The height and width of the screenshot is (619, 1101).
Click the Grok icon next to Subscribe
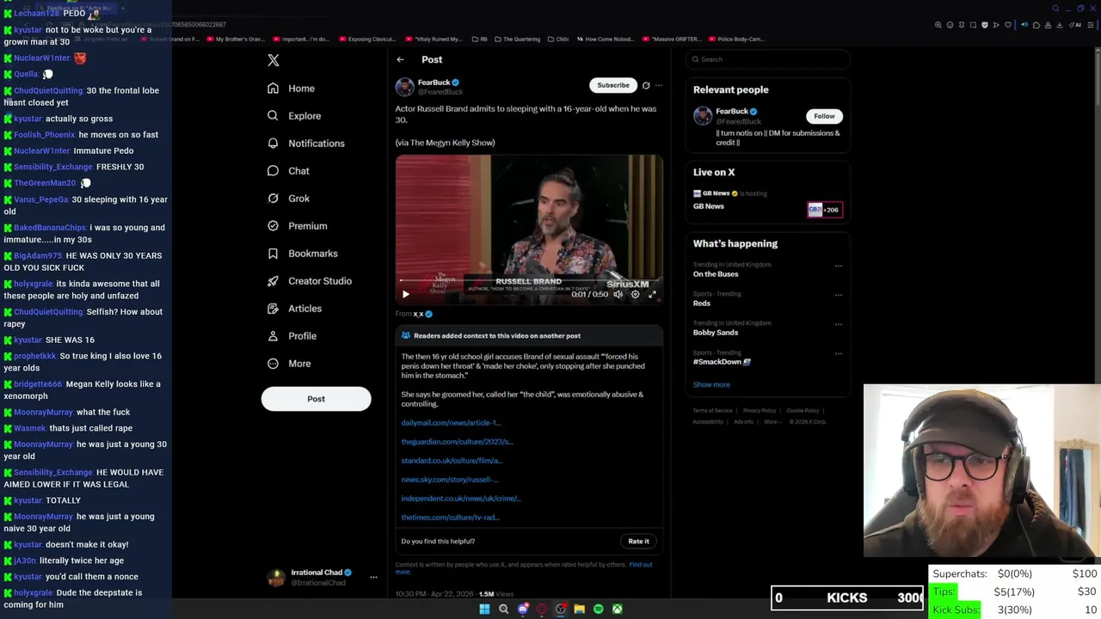(x=646, y=85)
